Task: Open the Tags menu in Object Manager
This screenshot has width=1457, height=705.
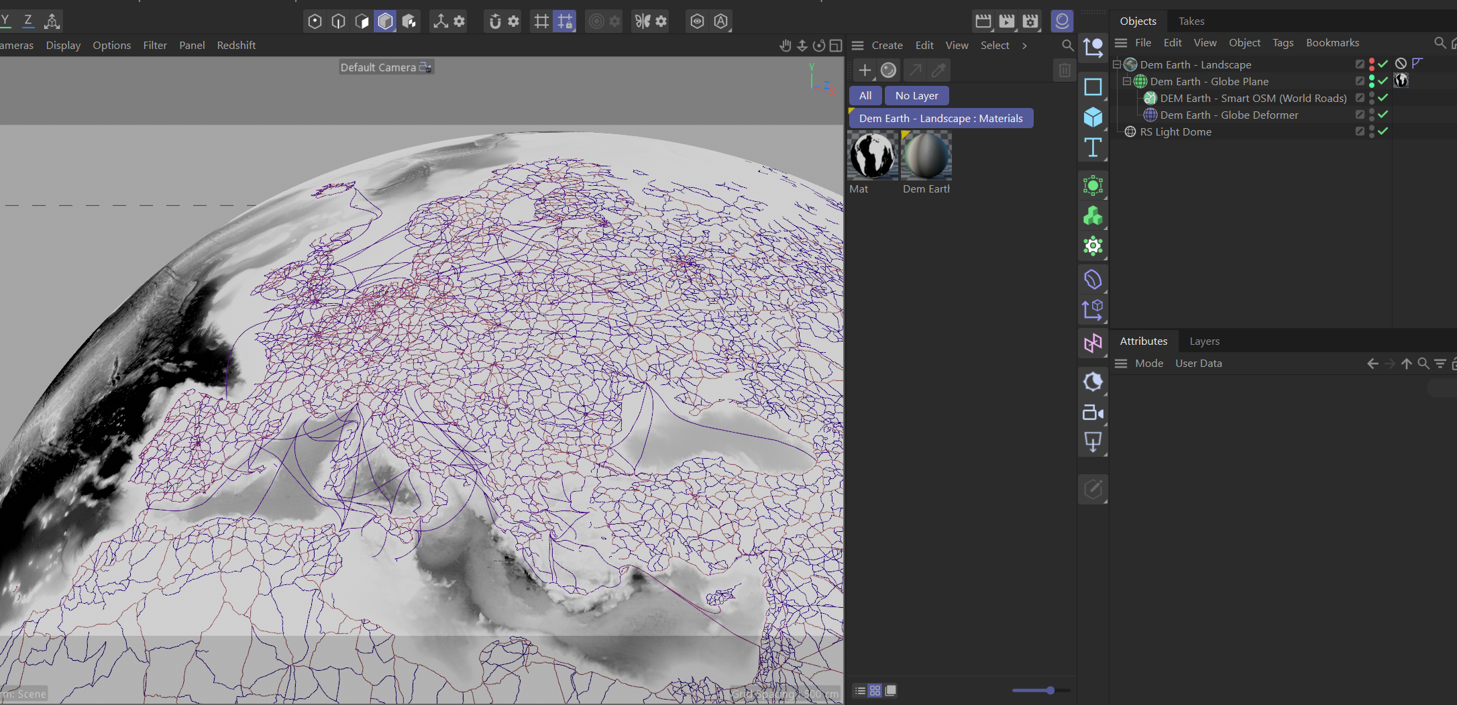Action: (1283, 43)
